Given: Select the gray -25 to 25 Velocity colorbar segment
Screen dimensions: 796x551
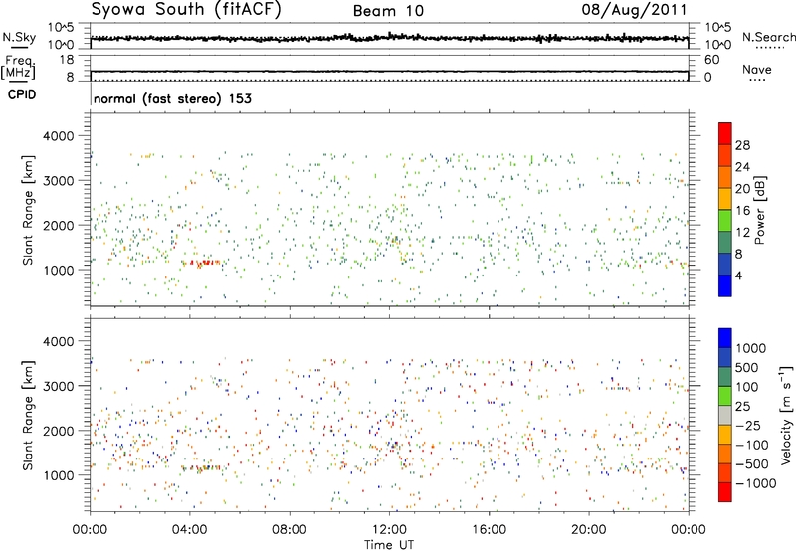Looking at the screenshot, I should pos(725,416).
